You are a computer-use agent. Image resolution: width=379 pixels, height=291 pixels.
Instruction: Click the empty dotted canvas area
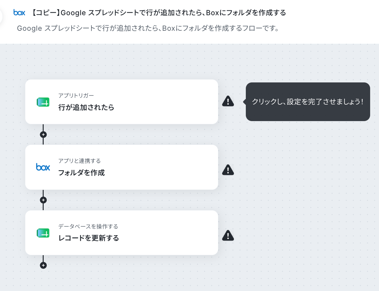click(302, 194)
